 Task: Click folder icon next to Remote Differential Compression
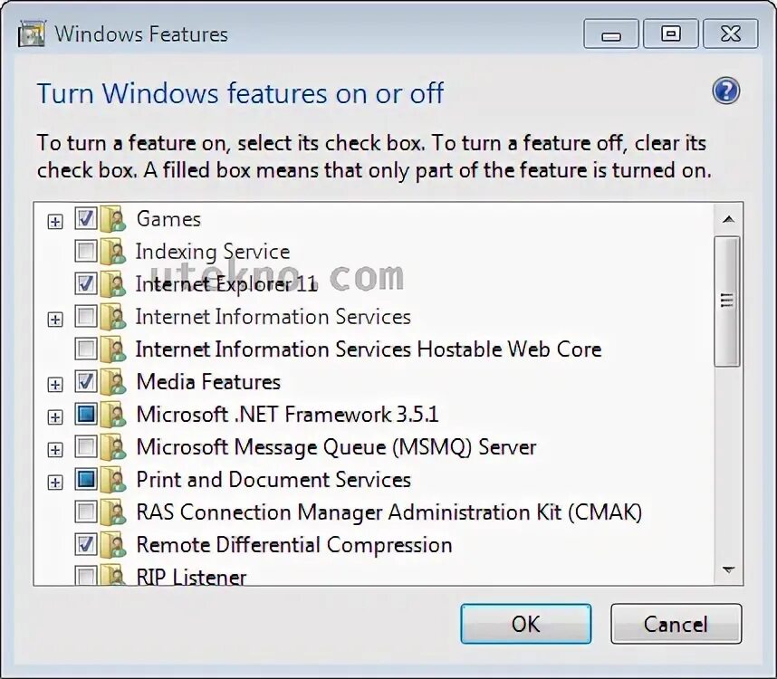(x=113, y=545)
